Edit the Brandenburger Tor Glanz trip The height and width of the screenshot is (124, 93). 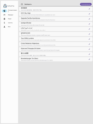(89, 59)
